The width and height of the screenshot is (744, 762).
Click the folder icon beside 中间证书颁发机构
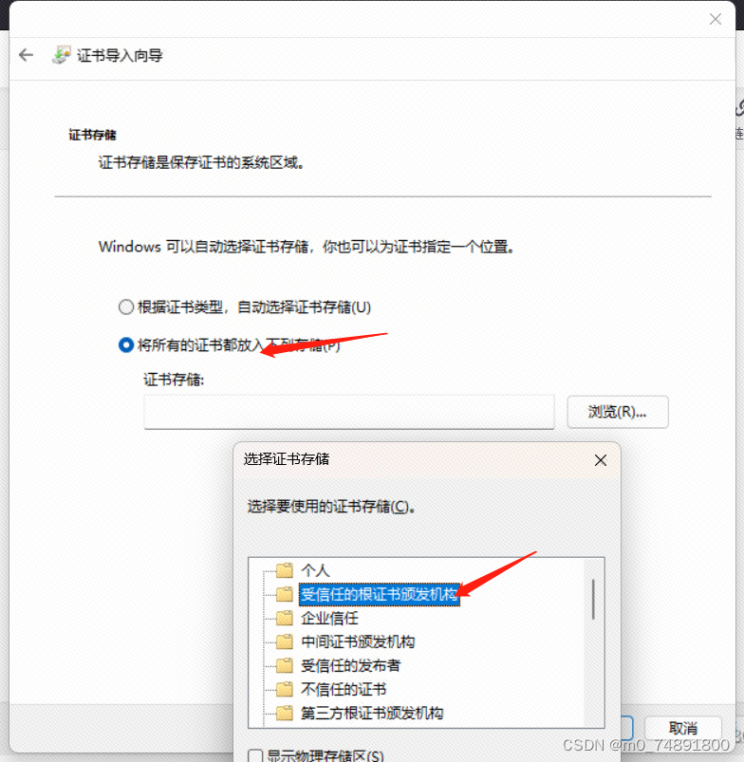285,641
